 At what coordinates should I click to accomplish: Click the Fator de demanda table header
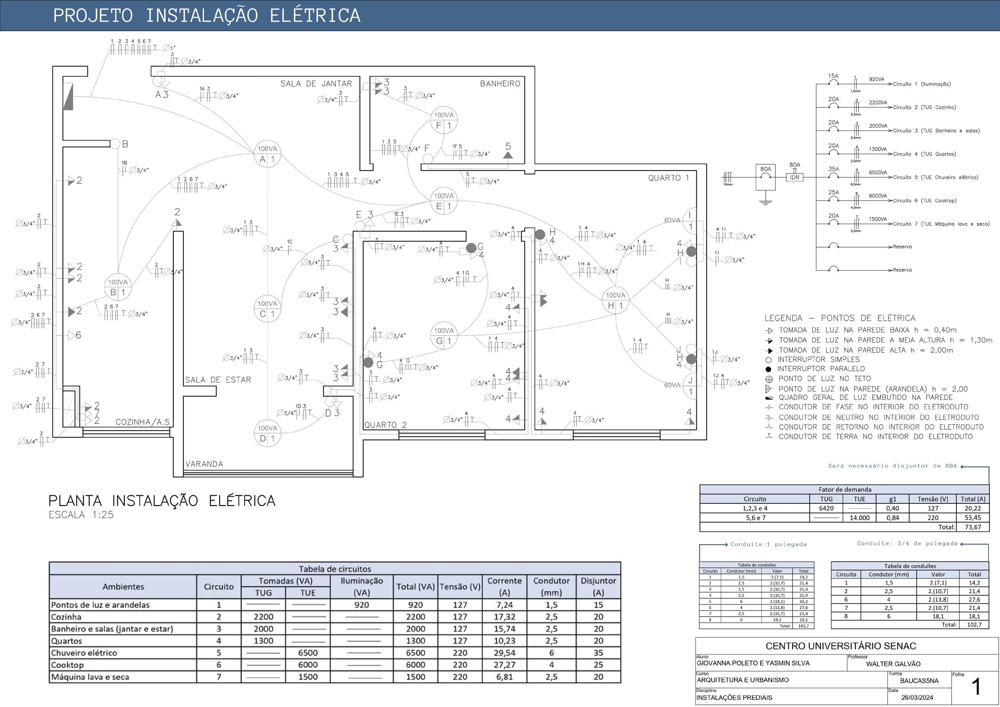[844, 489]
